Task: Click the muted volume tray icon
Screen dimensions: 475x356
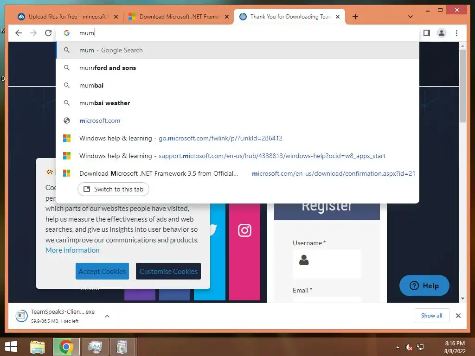Action: pyautogui.click(x=409, y=347)
